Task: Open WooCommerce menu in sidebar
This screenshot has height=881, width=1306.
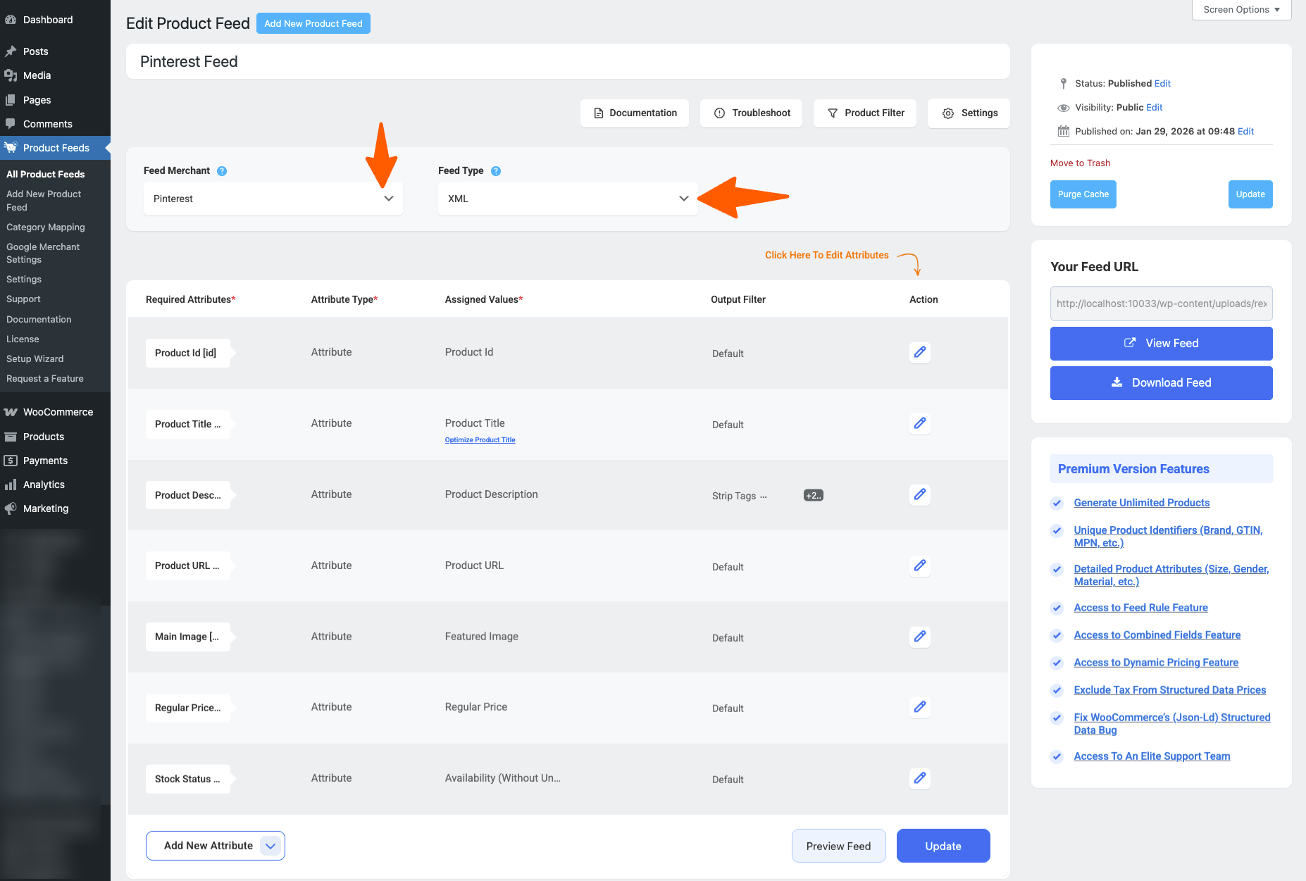Action: tap(58, 412)
